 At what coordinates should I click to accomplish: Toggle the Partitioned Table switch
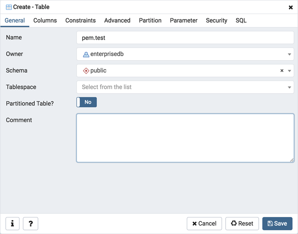point(86,102)
